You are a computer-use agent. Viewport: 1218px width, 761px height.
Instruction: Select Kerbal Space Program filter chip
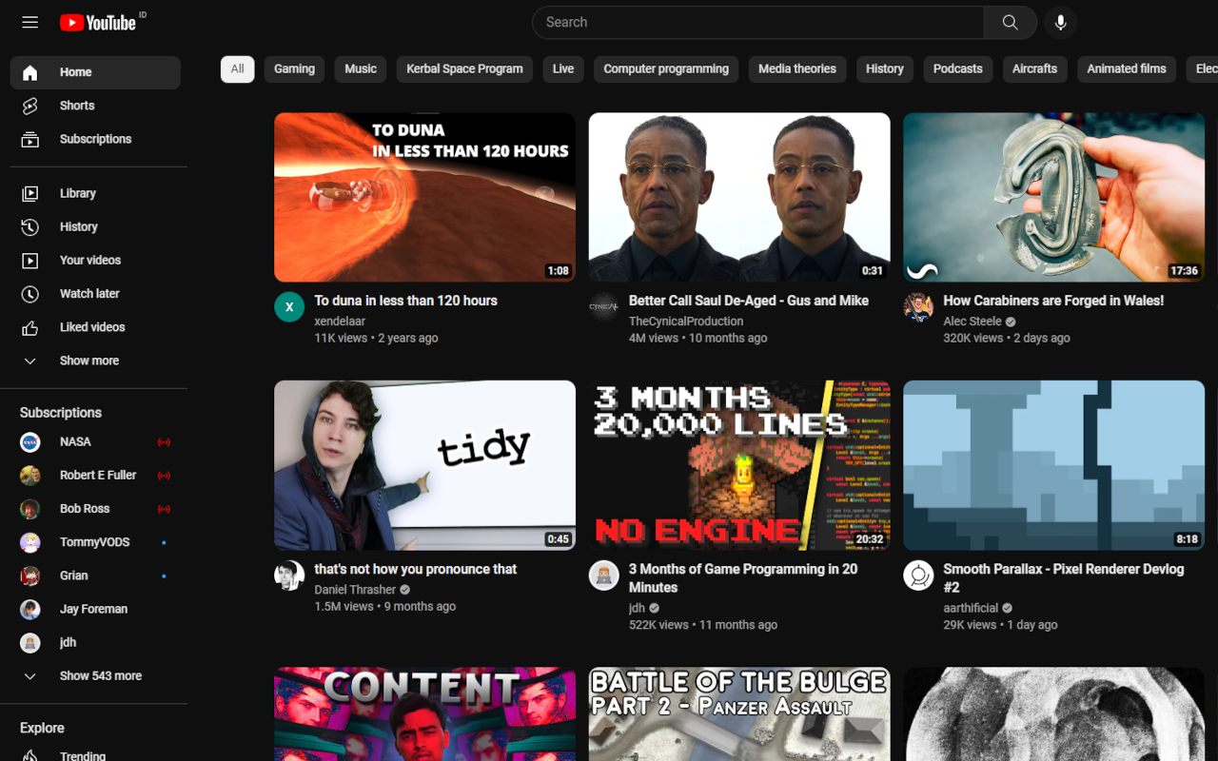pyautogui.click(x=464, y=69)
